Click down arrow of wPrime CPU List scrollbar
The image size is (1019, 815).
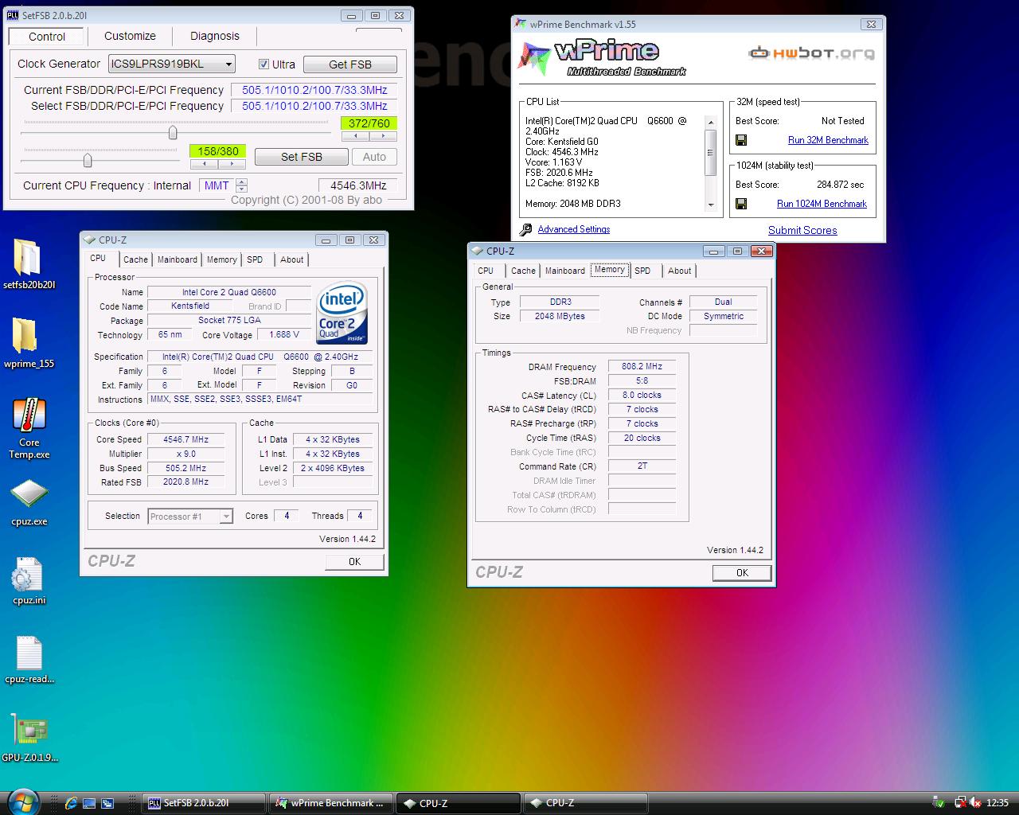coord(711,205)
